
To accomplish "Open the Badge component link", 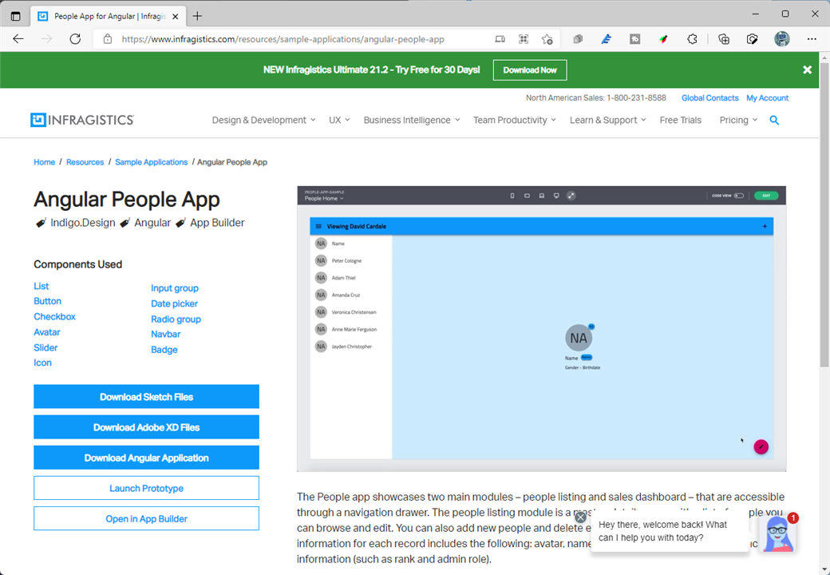I will coord(164,350).
